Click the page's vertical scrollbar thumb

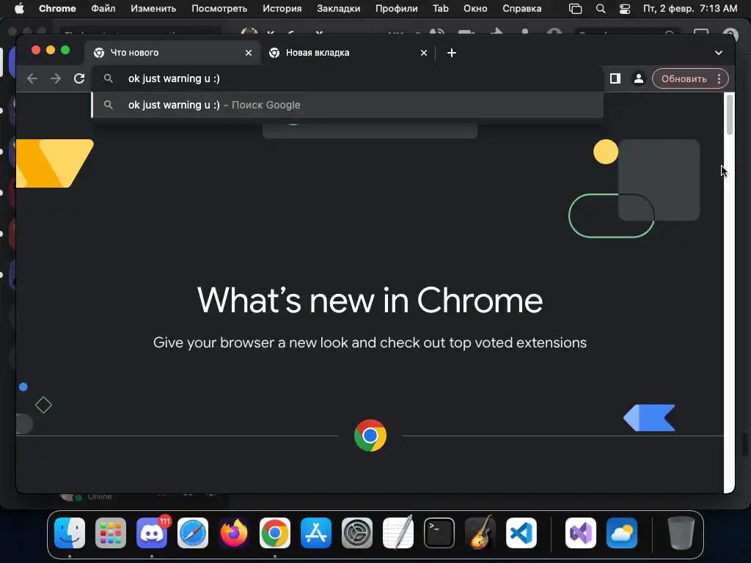(730, 115)
